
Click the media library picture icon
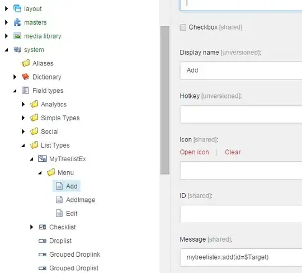click(x=17, y=36)
